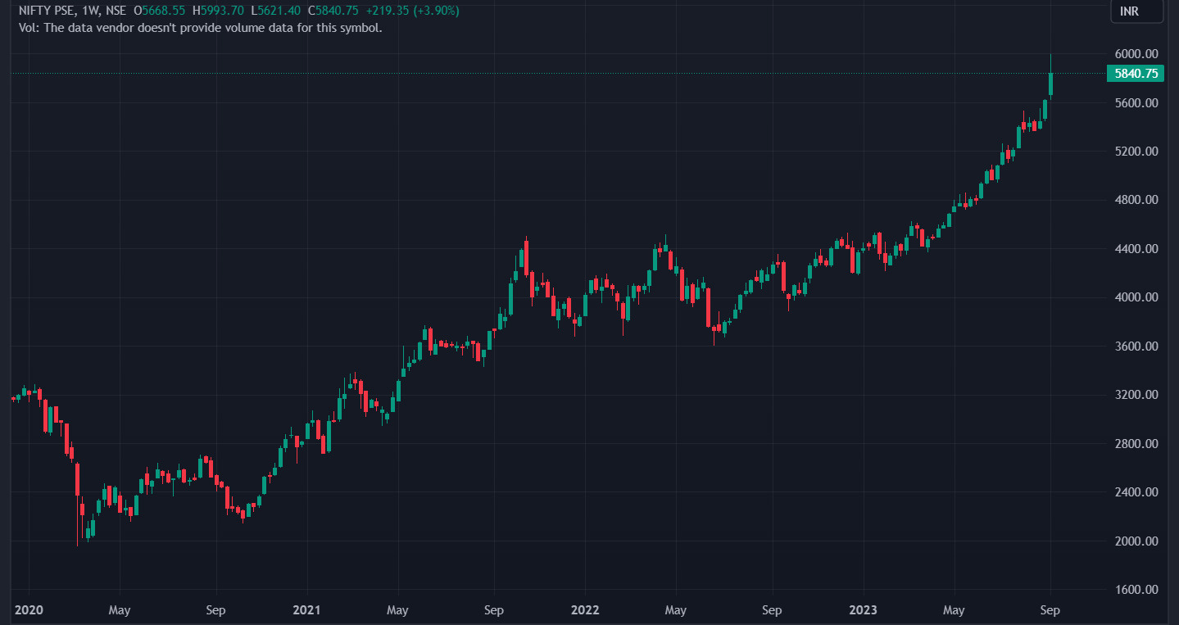Select the 2022 time axis label
Image resolution: width=1179 pixels, height=625 pixels.
pos(585,610)
